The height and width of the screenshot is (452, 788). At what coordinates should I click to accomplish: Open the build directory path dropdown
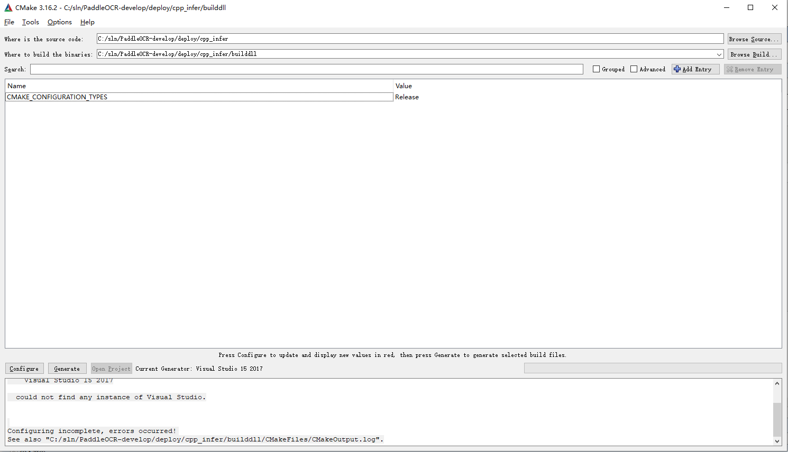click(x=719, y=54)
